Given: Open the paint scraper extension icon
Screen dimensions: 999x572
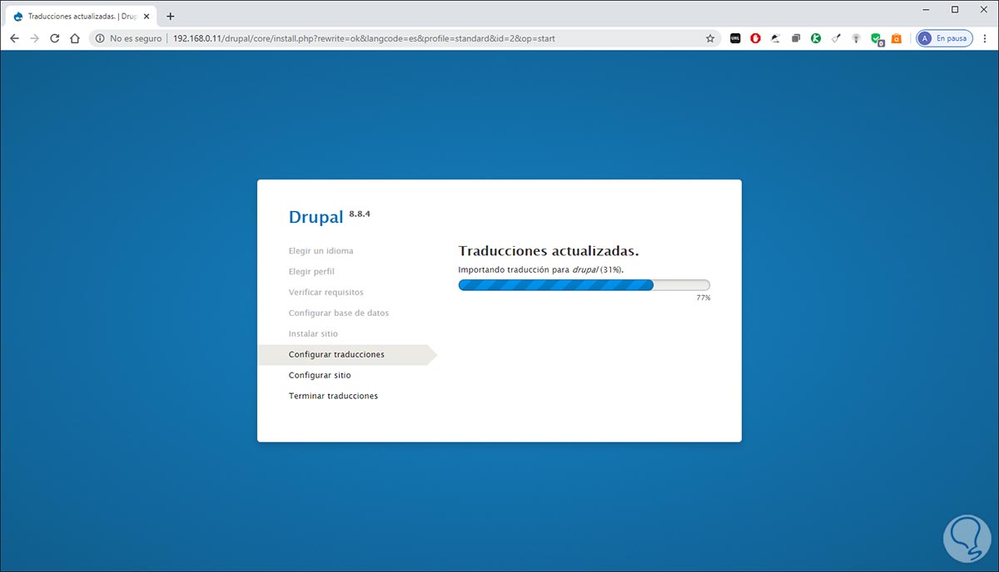Looking at the screenshot, I should click(836, 38).
